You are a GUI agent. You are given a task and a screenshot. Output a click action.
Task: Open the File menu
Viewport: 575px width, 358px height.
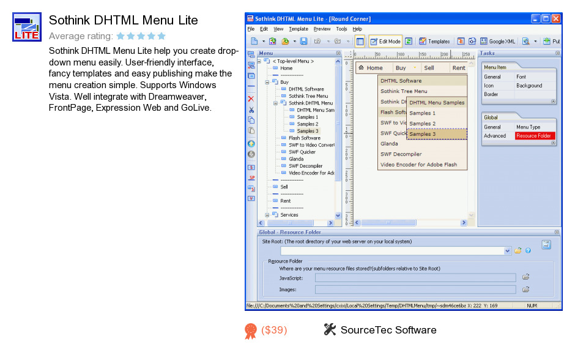251,29
